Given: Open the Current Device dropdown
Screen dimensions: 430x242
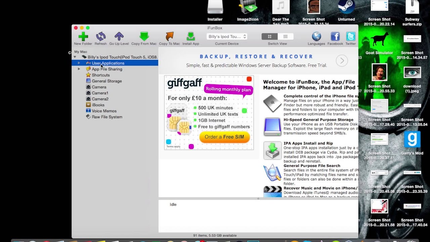Looking at the screenshot, I should tap(227, 36).
